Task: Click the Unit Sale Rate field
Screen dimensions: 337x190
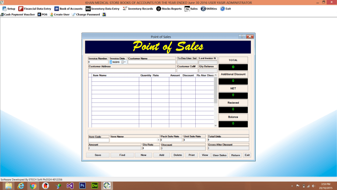Action: point(194,140)
